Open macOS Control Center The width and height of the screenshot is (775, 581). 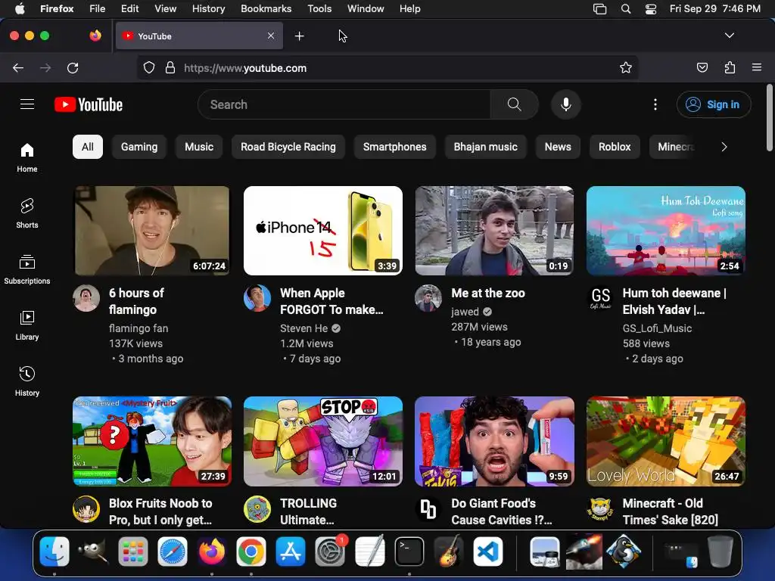point(651,9)
